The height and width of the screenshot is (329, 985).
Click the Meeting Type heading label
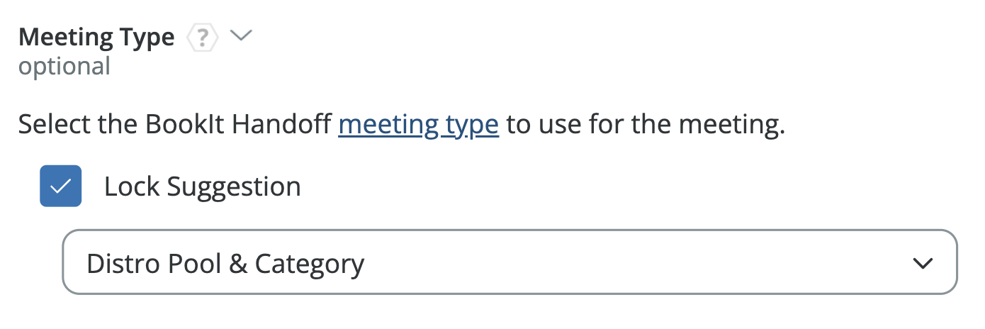pos(96,37)
